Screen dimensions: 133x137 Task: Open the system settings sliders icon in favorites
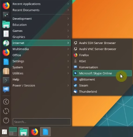coord(6,15)
